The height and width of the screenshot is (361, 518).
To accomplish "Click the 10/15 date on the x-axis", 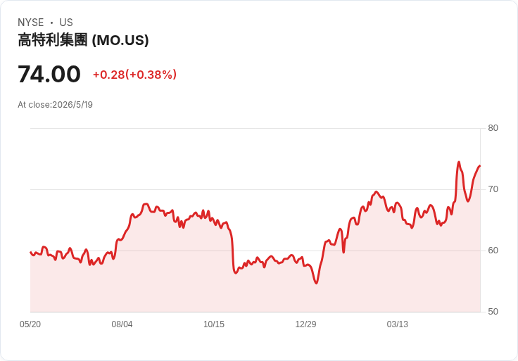I will tap(214, 324).
